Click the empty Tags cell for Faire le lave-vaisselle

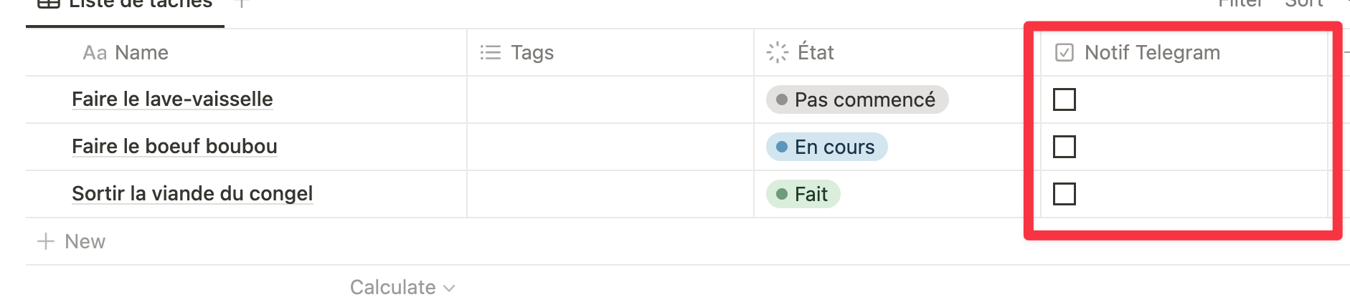pyautogui.click(x=610, y=99)
